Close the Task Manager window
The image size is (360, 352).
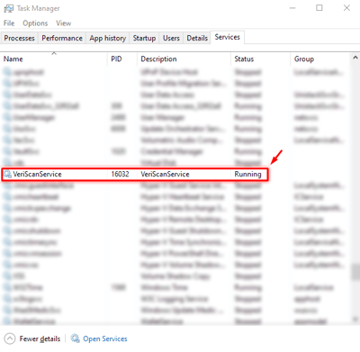346,8
